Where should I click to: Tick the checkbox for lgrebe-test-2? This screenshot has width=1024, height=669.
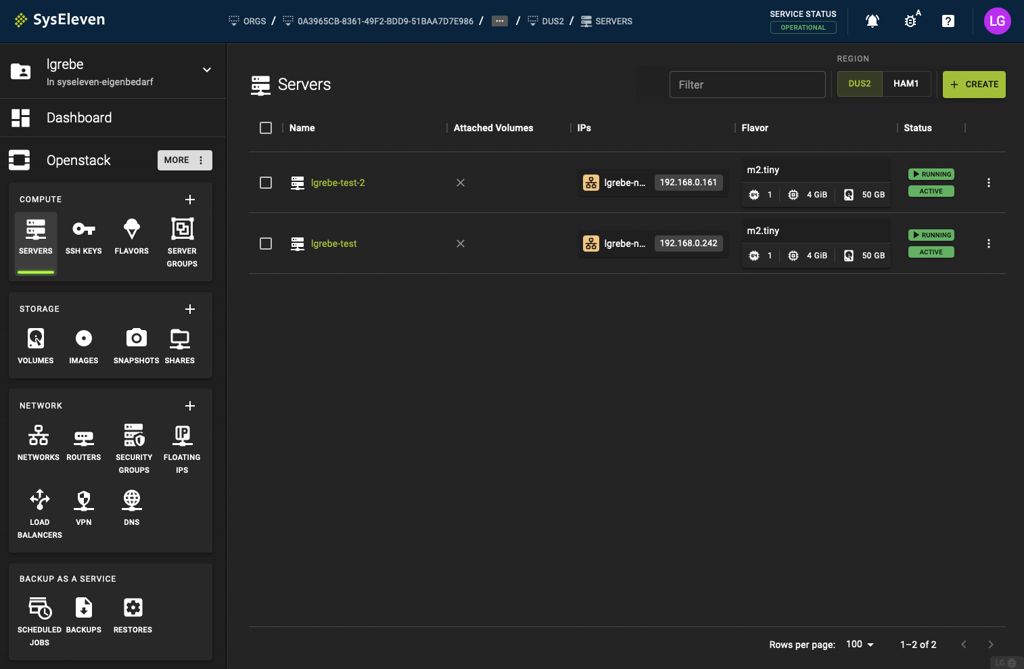[266, 183]
